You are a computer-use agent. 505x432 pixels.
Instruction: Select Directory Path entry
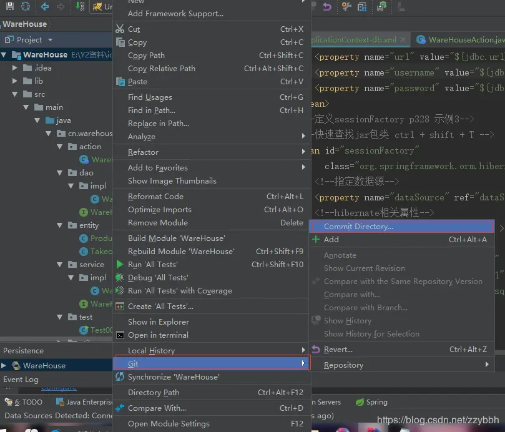pyautogui.click(x=212, y=393)
